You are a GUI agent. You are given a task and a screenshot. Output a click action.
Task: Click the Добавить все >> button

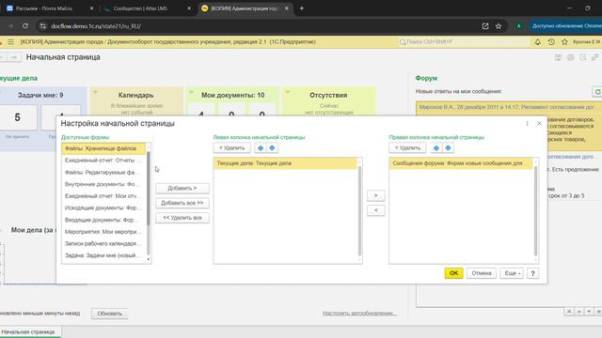[x=182, y=203]
